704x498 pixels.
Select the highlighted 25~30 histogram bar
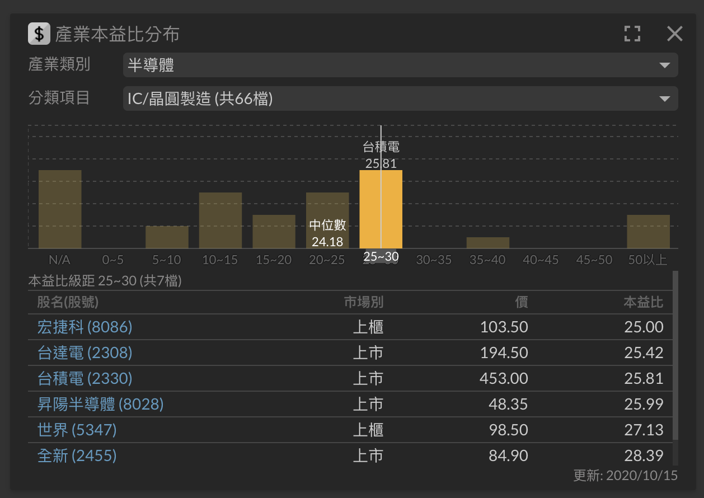pyautogui.click(x=381, y=209)
